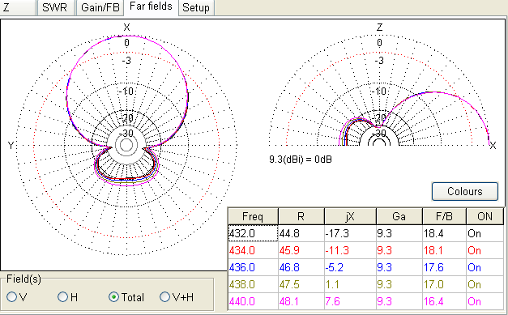
Task: Click the Ga column header
Action: click(x=399, y=216)
